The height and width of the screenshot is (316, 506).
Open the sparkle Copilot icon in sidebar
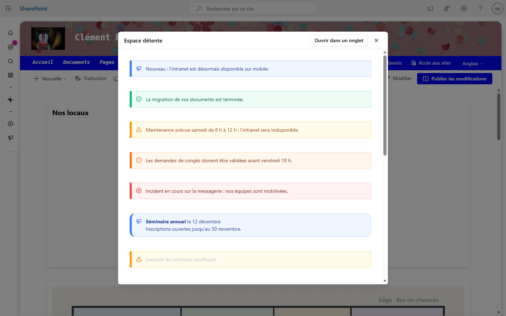(11, 100)
